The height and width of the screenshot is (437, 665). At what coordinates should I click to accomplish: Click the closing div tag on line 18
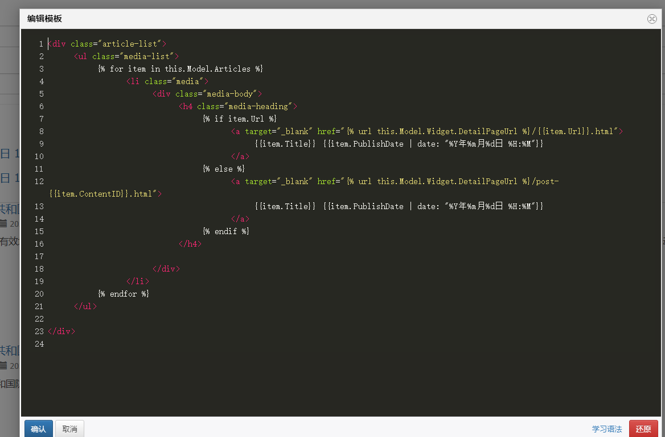click(x=166, y=268)
